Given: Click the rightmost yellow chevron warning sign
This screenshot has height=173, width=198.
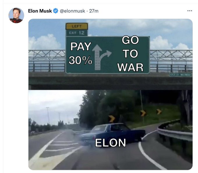Looking at the screenshot, I should [159, 111].
